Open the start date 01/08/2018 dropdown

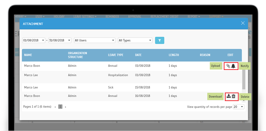pyautogui.click(x=34, y=40)
